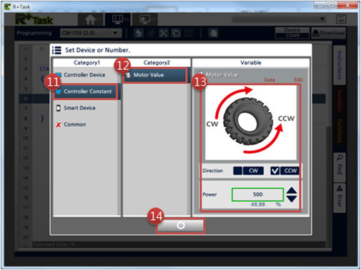Screen dimensions: 361x270
Task: Click the scissors cut icon
Action: pyautogui.click(x=164, y=33)
